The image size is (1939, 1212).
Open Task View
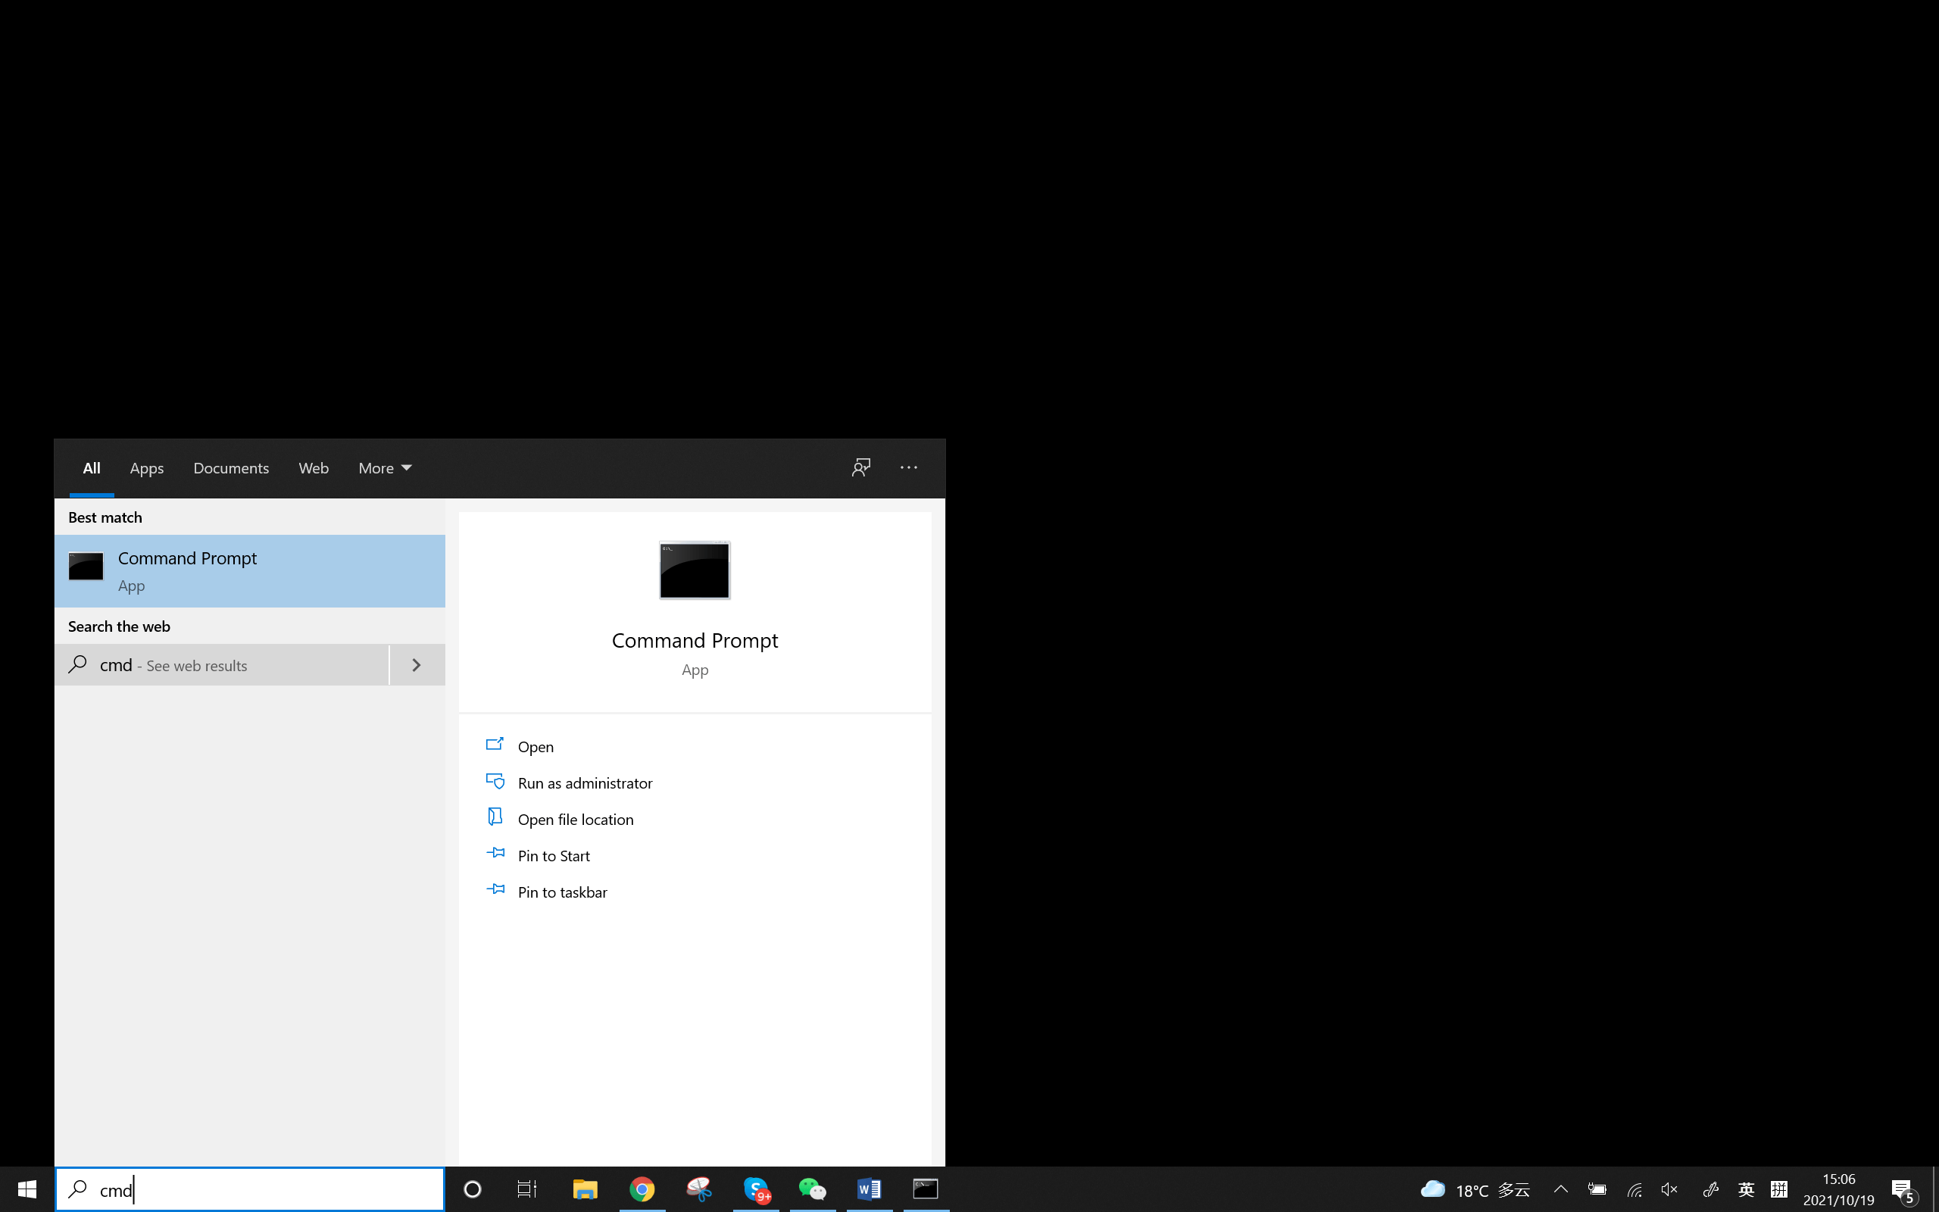point(526,1189)
